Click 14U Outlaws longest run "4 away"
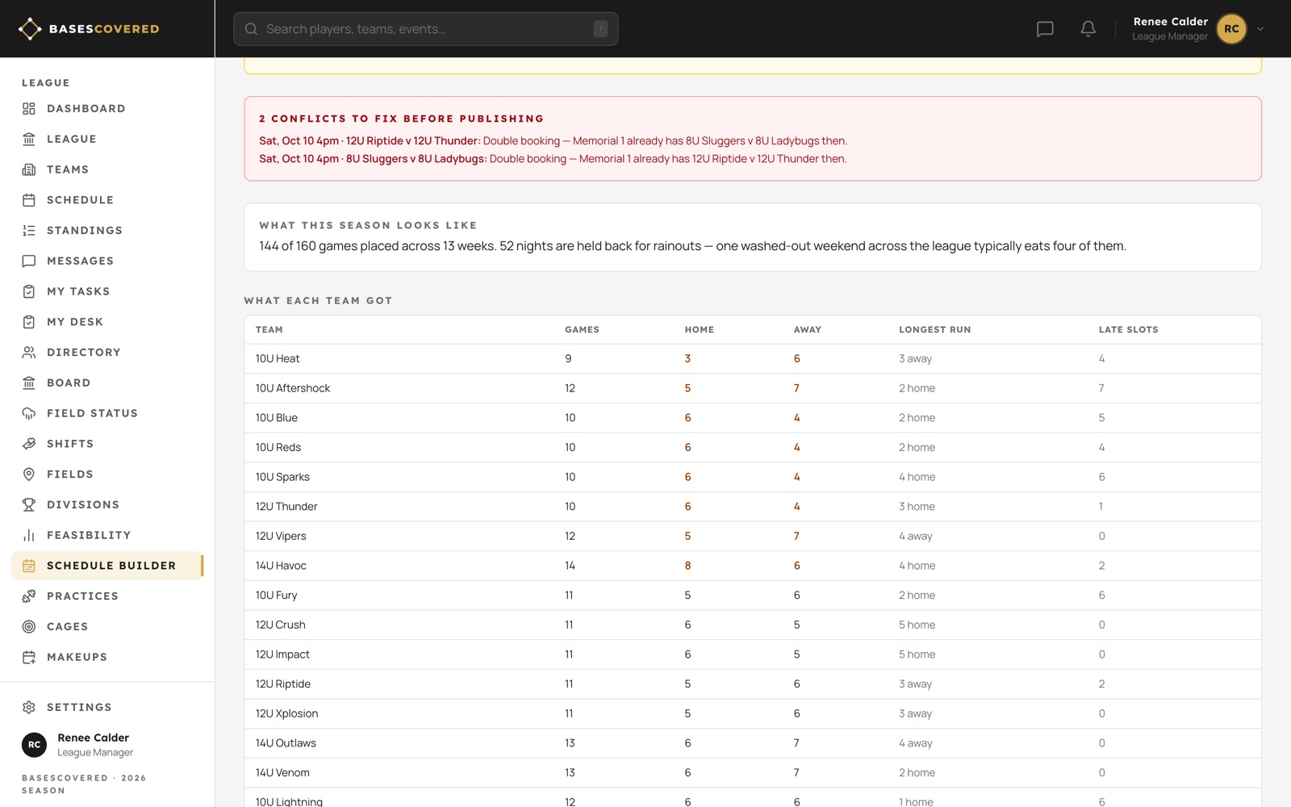1291x807 pixels. [915, 743]
